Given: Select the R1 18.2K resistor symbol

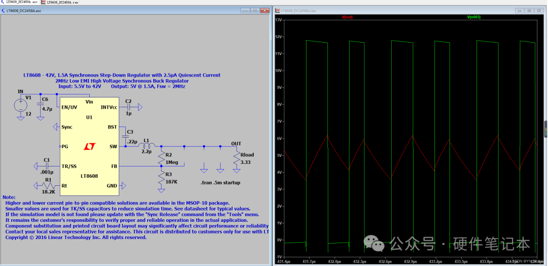Looking at the screenshot, I should point(49,186).
